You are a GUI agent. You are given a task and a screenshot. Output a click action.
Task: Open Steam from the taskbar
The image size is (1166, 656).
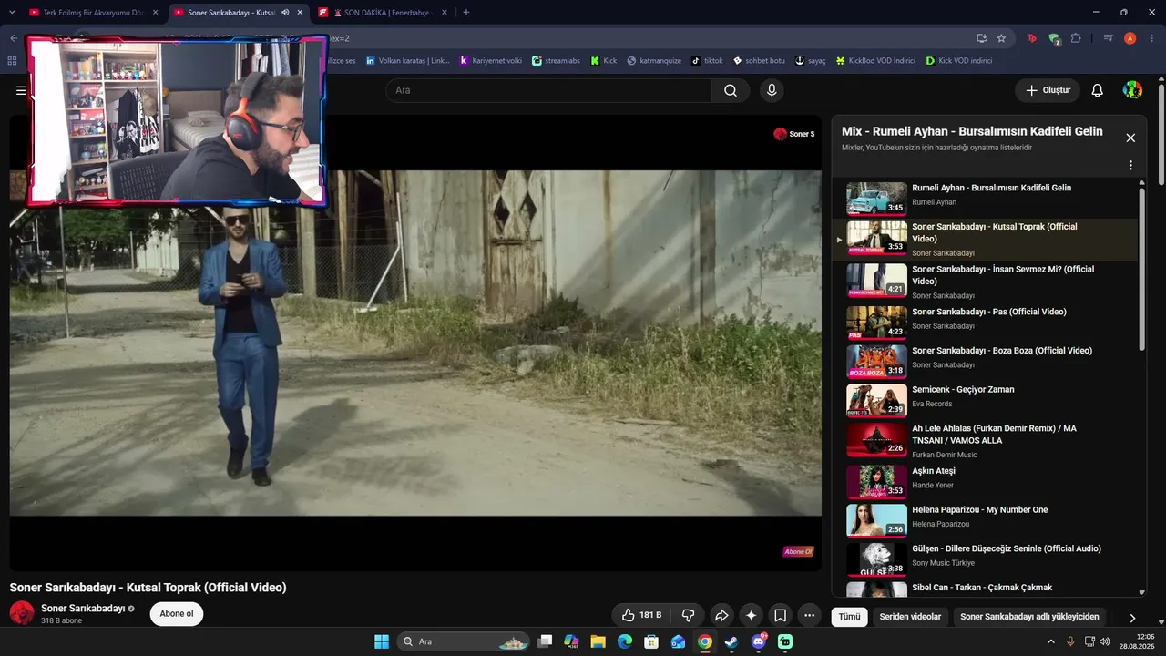[731, 641]
